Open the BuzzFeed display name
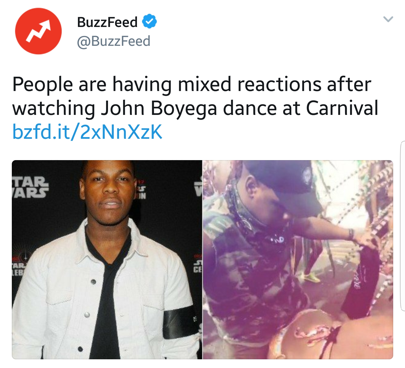Image resolution: width=405 pixels, height=368 pixels. click(107, 22)
